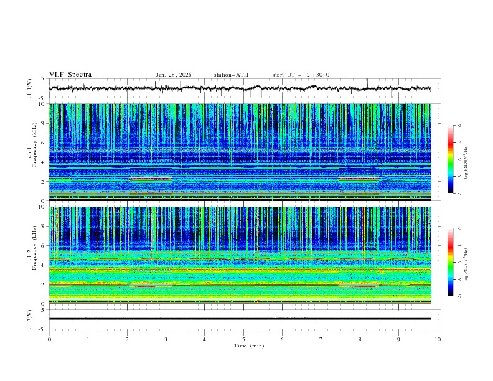The width and height of the screenshot is (493, 381).
Task: Select the date label Jan. 29, 2026
Action: [x=174, y=75]
